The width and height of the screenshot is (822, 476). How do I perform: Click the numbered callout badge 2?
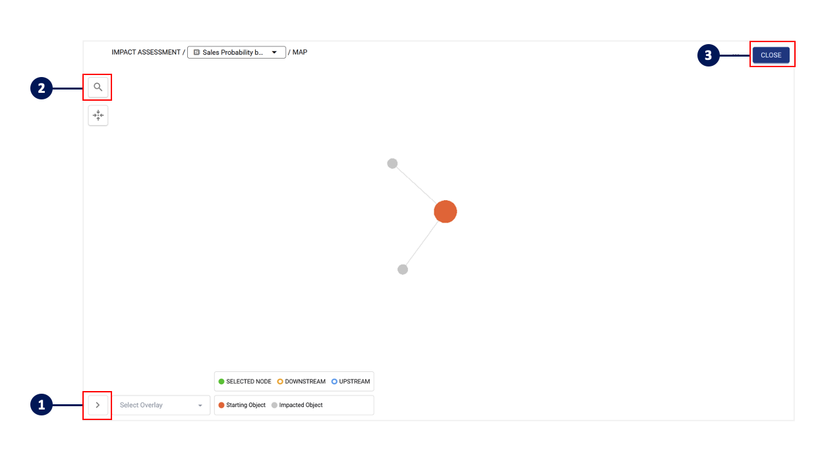point(42,88)
